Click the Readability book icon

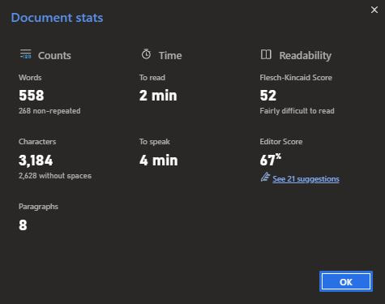[x=266, y=54]
